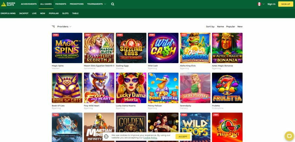Expand the Providers dropdown
Viewport: 295px width, 142px height.
click(x=64, y=27)
